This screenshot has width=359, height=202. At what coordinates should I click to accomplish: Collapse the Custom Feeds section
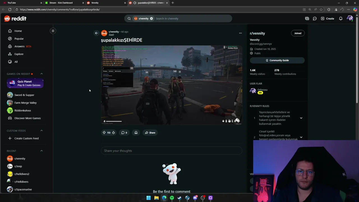pyautogui.click(x=42, y=130)
